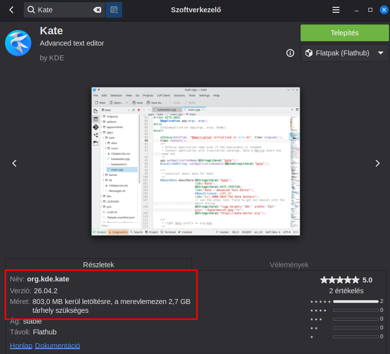
Task: Show package info with the info icon
Action: pyautogui.click(x=290, y=53)
